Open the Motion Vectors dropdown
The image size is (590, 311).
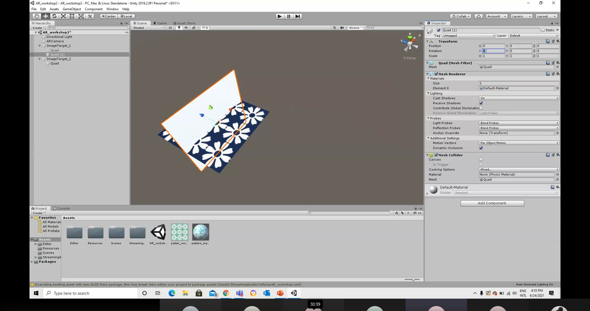tap(519, 143)
